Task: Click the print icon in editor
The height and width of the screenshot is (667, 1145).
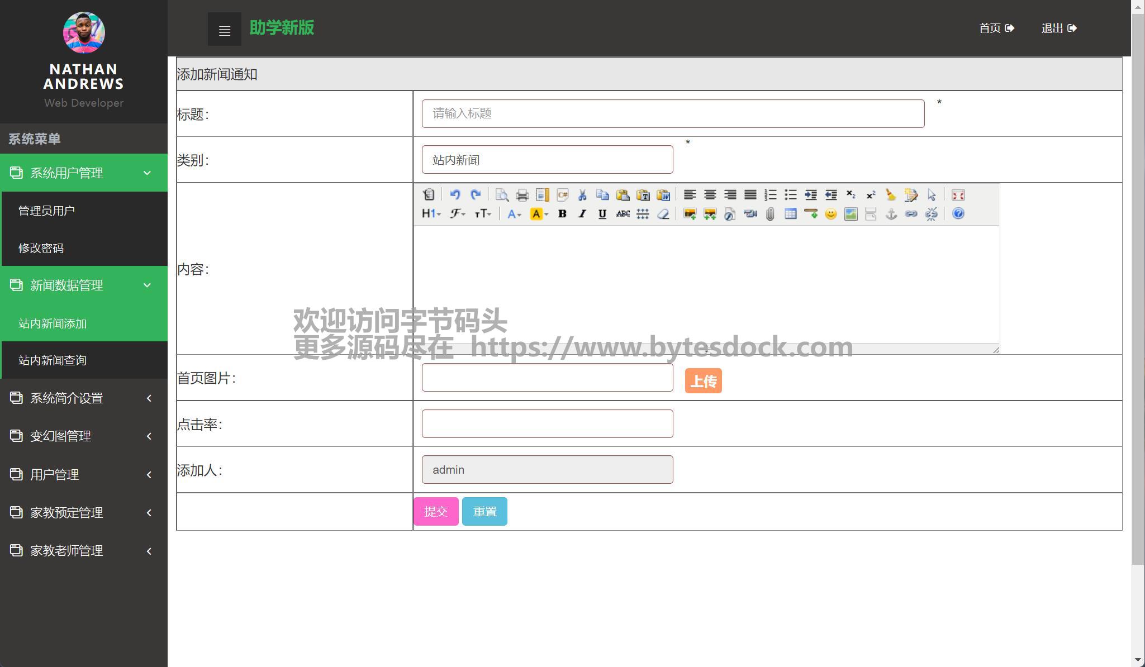Action: (x=522, y=194)
